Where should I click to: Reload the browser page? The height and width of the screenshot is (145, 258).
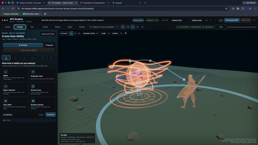coord(13,9)
